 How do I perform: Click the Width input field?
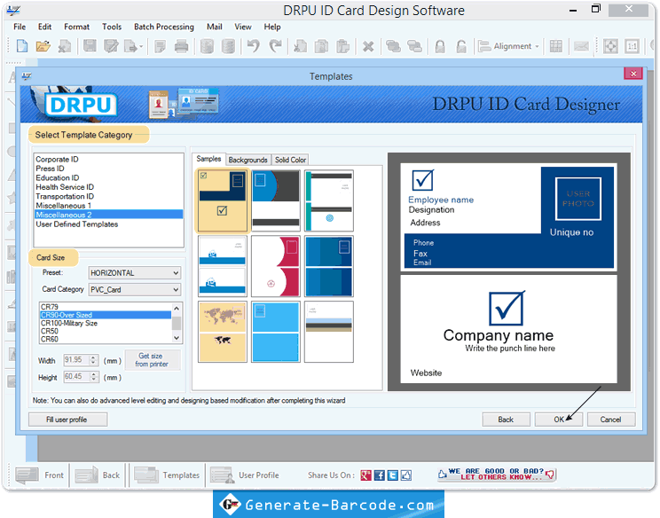click(76, 360)
